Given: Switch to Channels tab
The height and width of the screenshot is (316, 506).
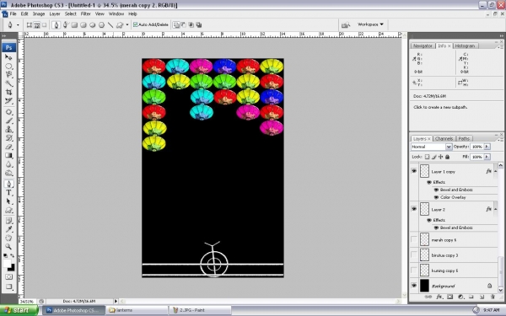Looking at the screenshot, I should (444, 139).
